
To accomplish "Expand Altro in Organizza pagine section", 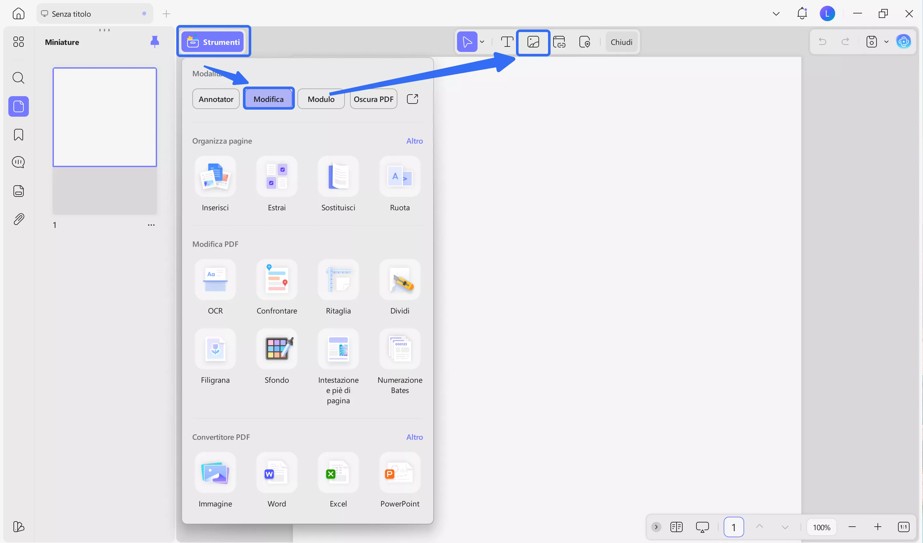I will click(414, 141).
